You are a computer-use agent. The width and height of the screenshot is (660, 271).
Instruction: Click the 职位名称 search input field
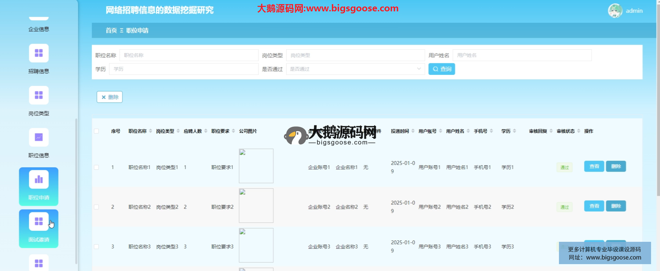(189, 55)
